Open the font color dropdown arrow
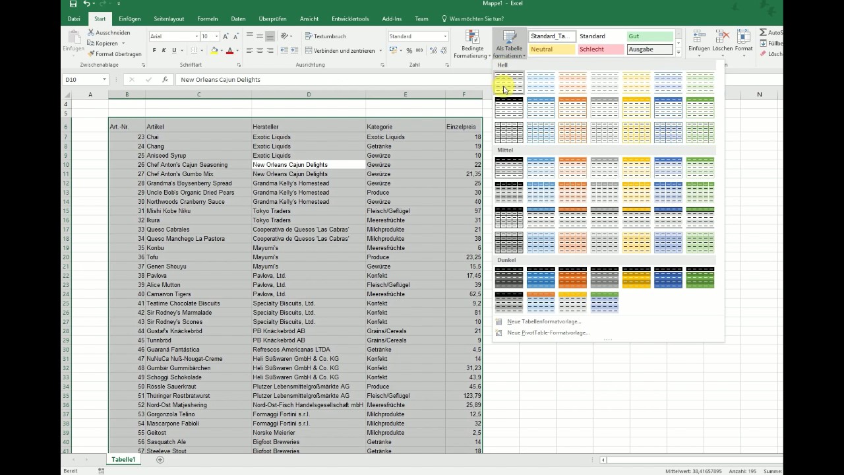844x475 pixels. 238,51
